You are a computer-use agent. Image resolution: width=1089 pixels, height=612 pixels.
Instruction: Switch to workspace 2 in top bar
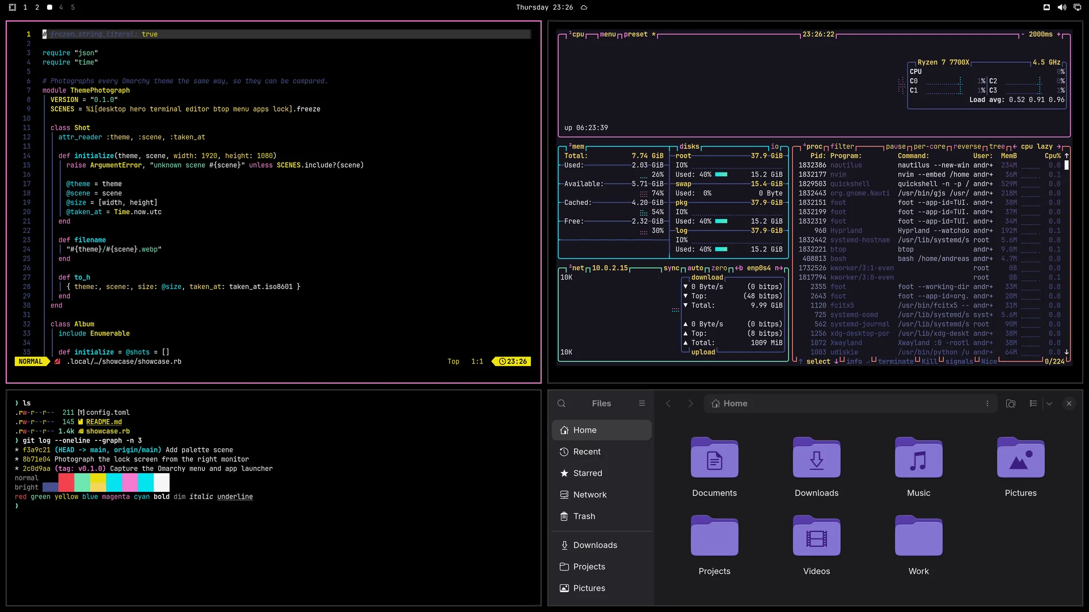(37, 7)
